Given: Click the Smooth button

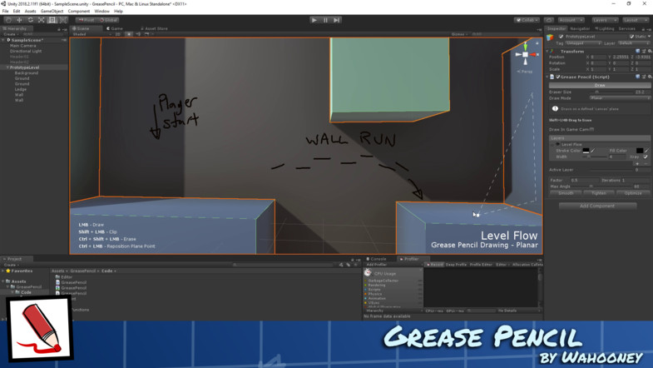Looking at the screenshot, I should (566, 193).
